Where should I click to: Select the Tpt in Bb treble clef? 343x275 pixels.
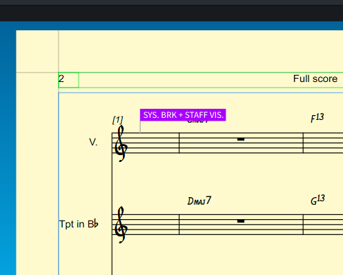121,225
